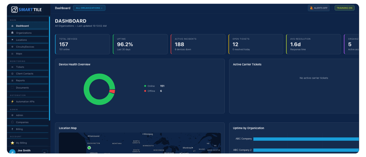Open Organizations via the building icon
Image resolution: width=366 pixels, height=157 pixels.
[x=12, y=33]
